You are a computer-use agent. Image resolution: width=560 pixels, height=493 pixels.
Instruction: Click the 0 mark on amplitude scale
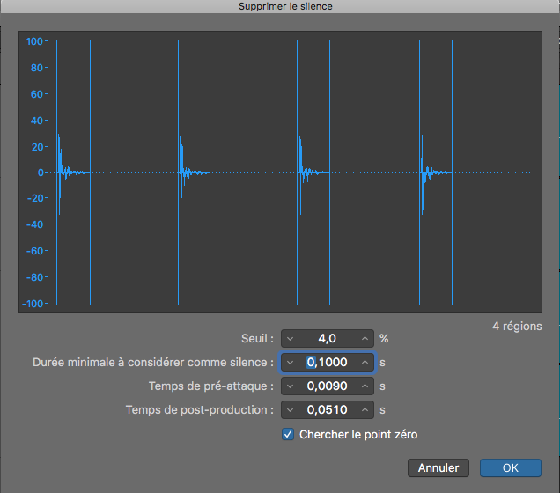(41, 173)
